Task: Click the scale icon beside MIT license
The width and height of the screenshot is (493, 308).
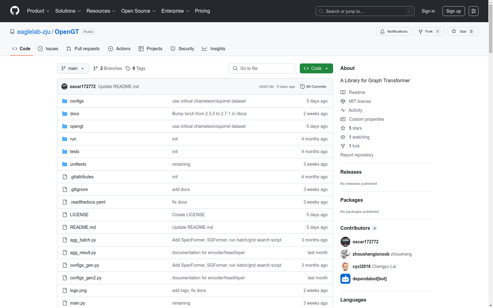Action: [x=343, y=101]
